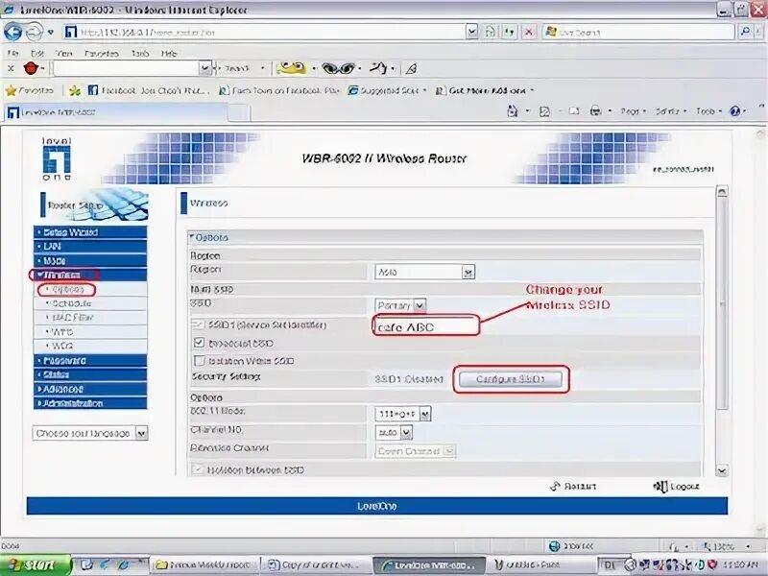The width and height of the screenshot is (768, 576).
Task: Click the browser Forward arrow
Action: (x=34, y=33)
